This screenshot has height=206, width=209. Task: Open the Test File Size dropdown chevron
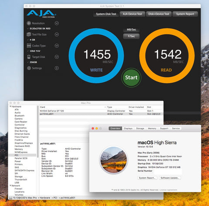(57, 34)
